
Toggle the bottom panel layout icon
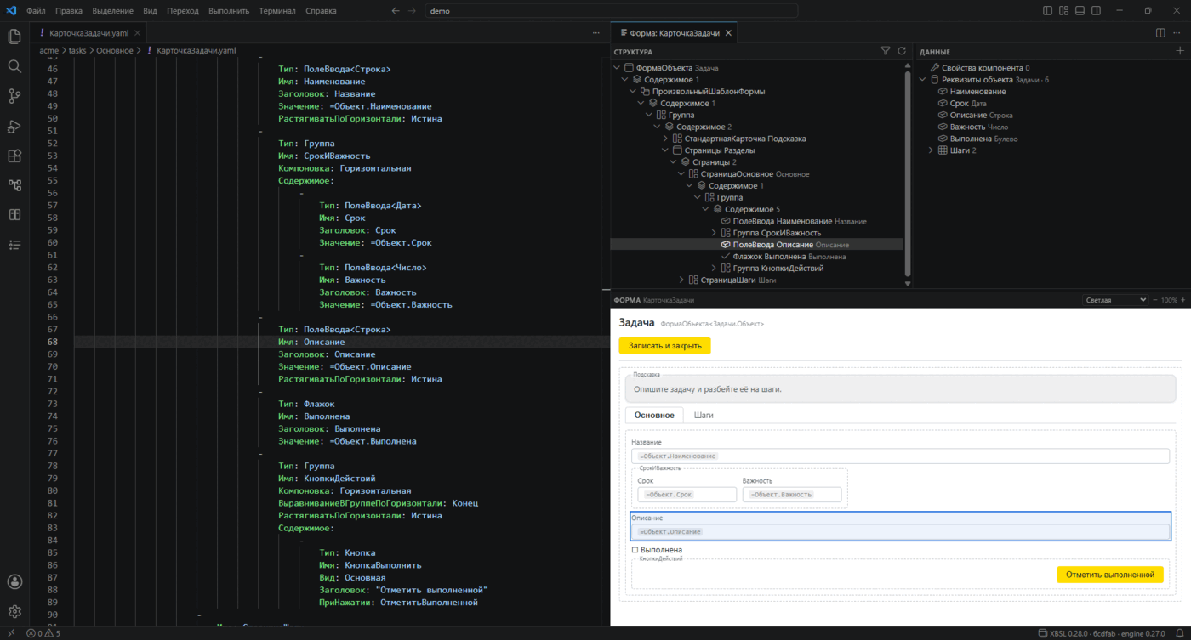[x=1080, y=11]
